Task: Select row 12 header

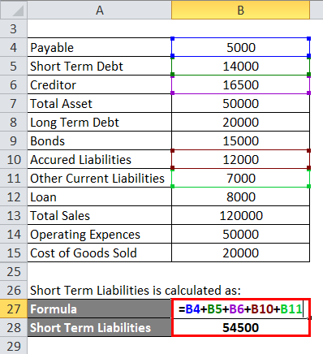Action: (x=14, y=196)
